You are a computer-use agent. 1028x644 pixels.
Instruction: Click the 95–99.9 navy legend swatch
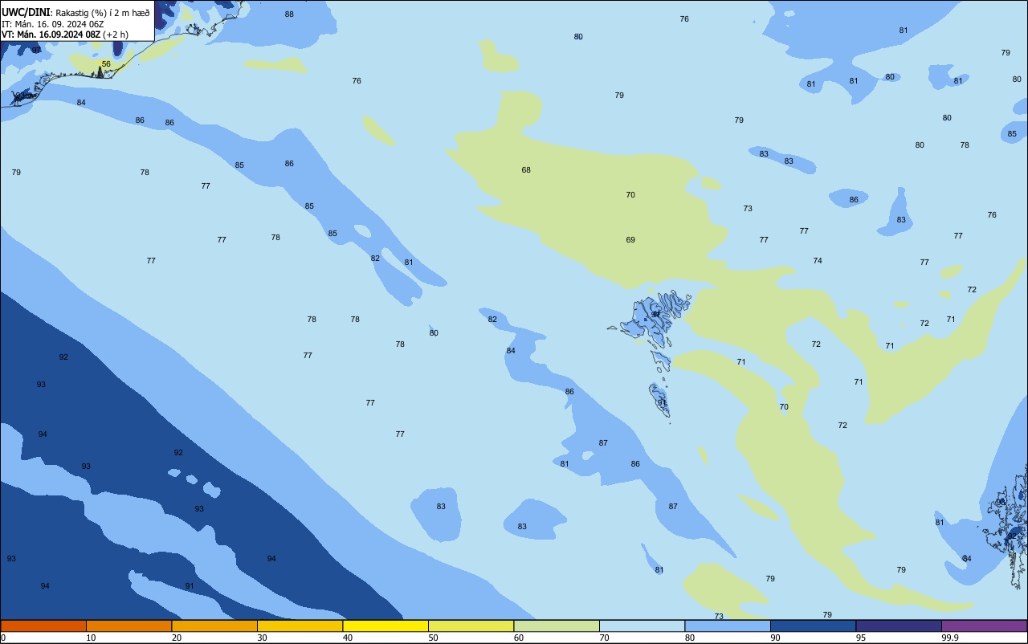click(899, 626)
